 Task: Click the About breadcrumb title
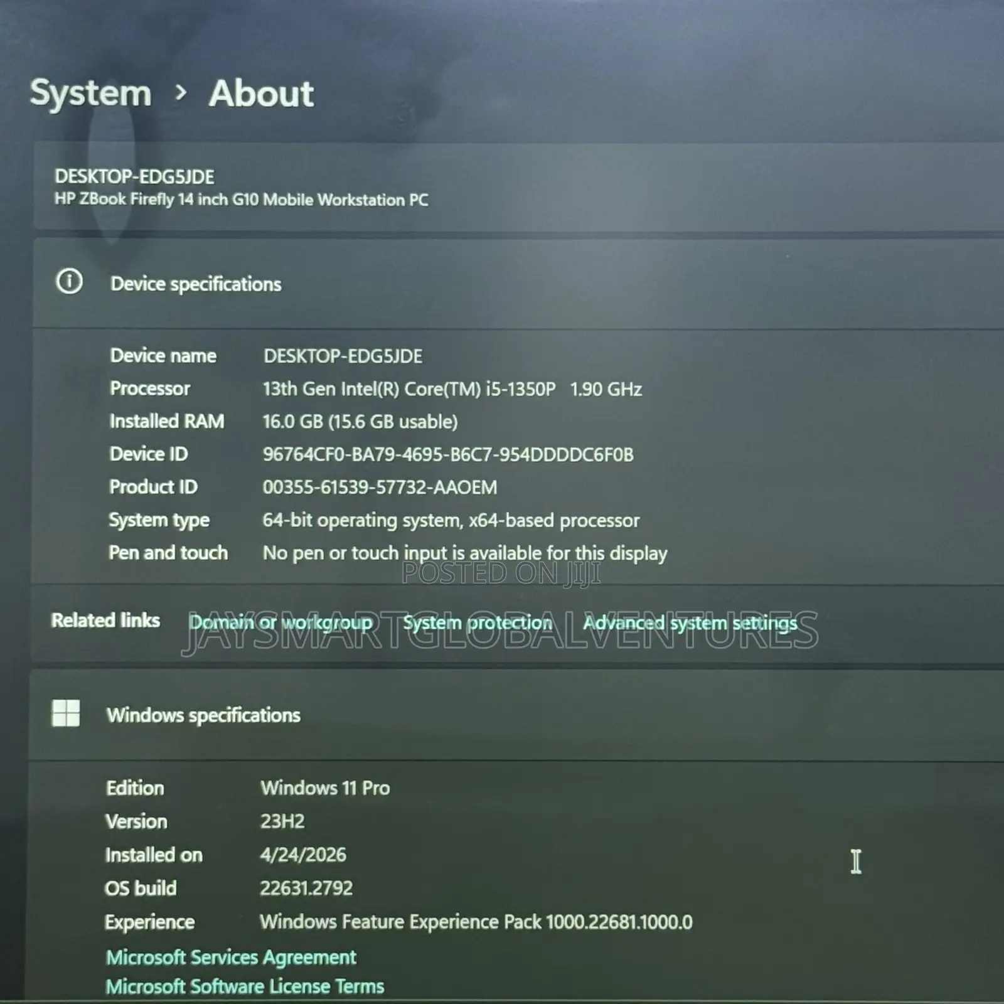261,93
